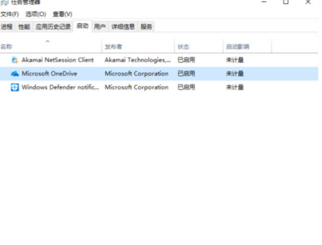Toggle sort arrow above 名称 column
Image resolution: width=322 pixels, height=245 pixels.
coord(47,42)
